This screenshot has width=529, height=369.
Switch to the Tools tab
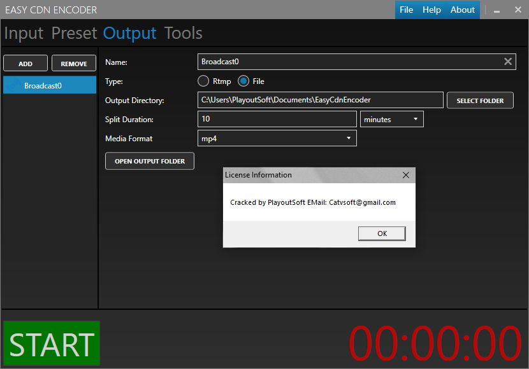coord(183,33)
